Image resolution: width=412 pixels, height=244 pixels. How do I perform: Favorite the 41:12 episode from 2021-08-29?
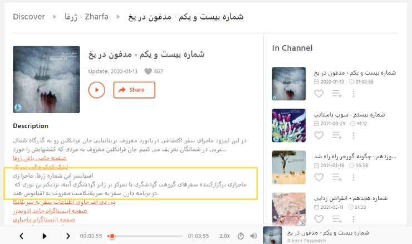tap(318, 135)
